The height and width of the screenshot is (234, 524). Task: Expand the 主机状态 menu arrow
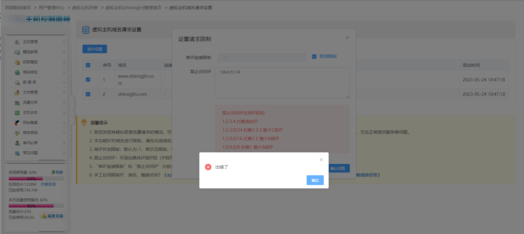click(64, 113)
